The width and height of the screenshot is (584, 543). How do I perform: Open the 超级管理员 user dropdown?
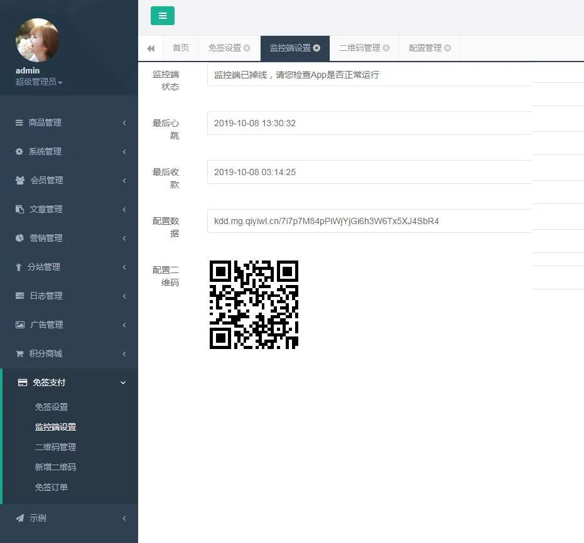pyautogui.click(x=39, y=82)
